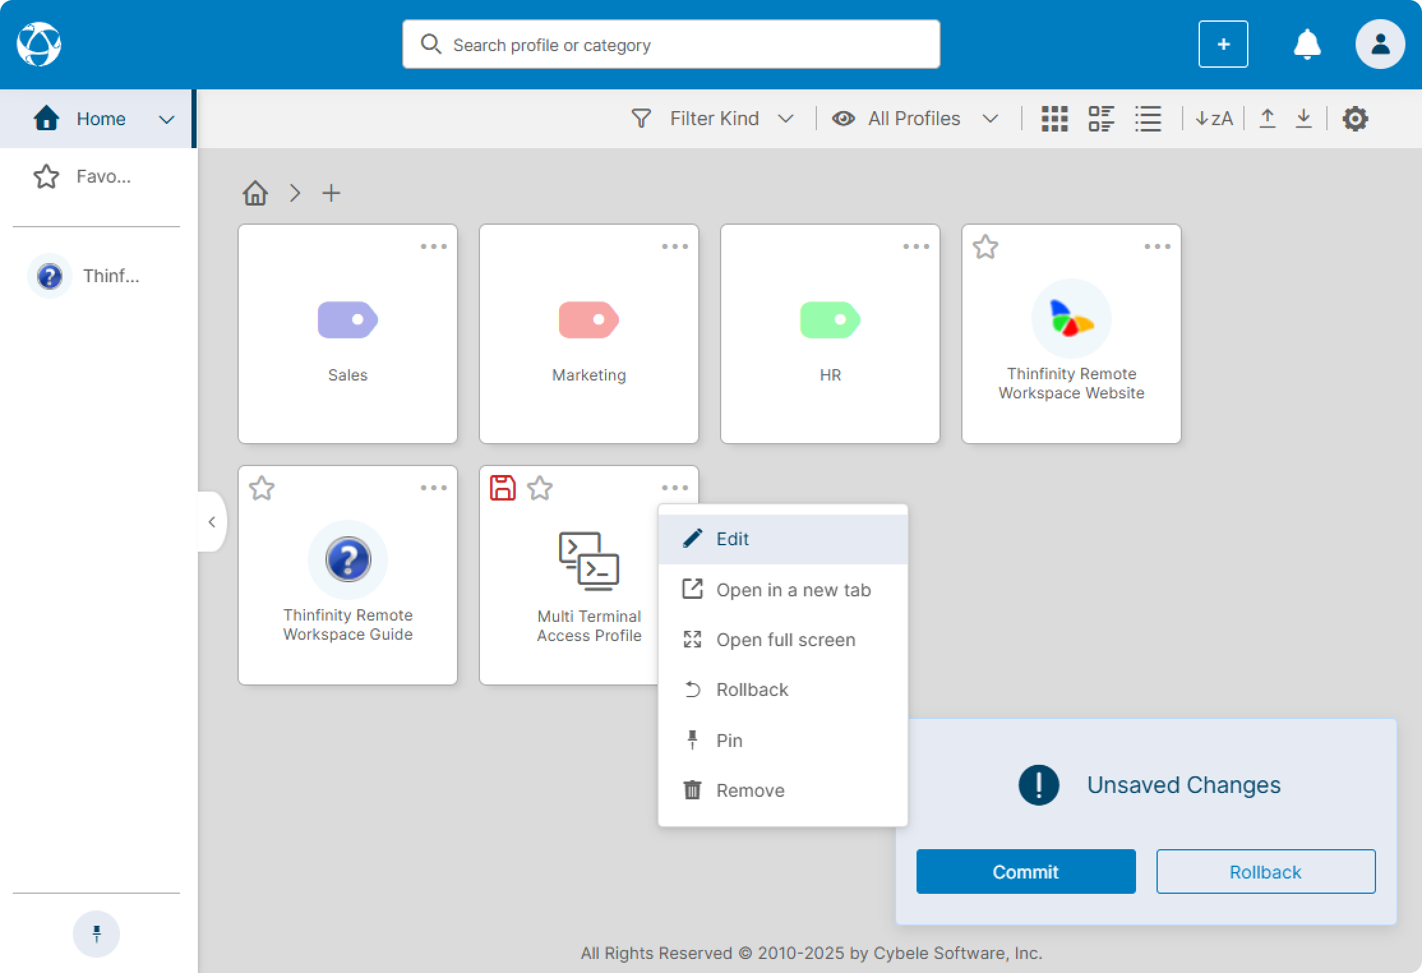Launch the Workspace Guide question-mark icon

point(348,560)
